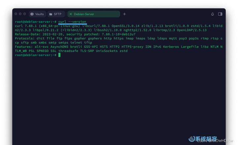Click the Vaults tab icon
238x145 pixels.
(32, 14)
